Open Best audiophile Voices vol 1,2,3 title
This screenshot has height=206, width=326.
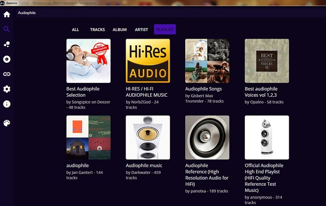[x=261, y=91]
